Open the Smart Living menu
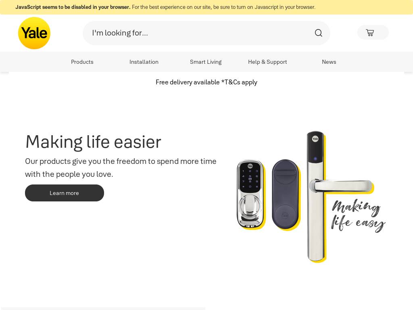This screenshot has height=310, width=413. [206, 62]
